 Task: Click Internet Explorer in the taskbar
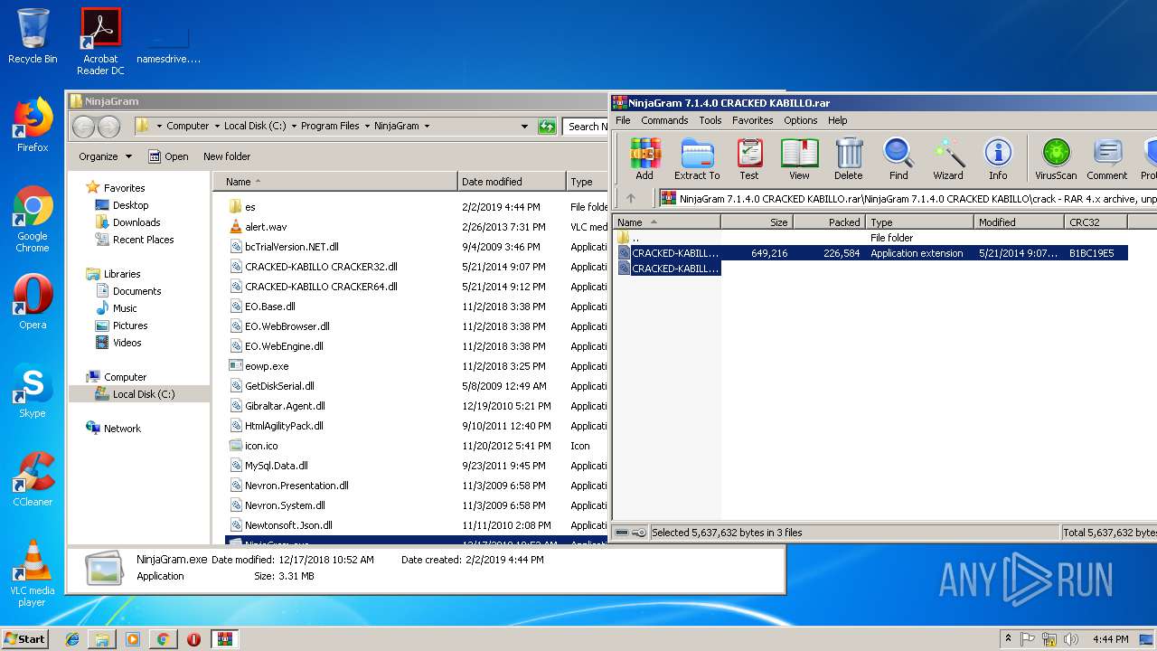click(72, 639)
